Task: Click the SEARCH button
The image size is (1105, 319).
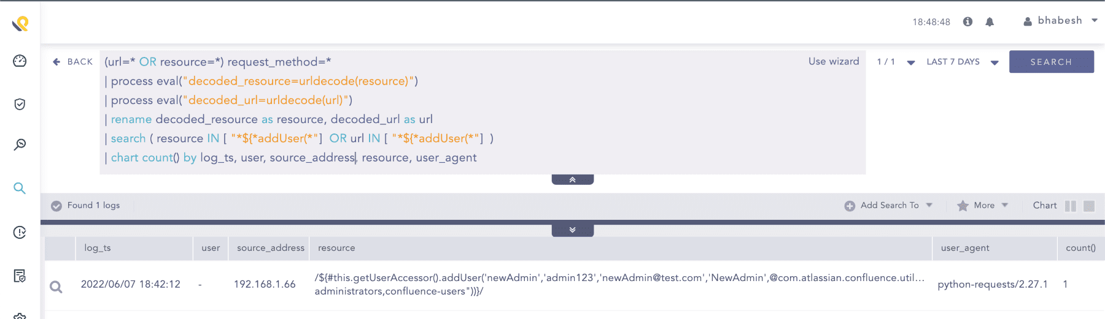Action: [x=1051, y=62]
